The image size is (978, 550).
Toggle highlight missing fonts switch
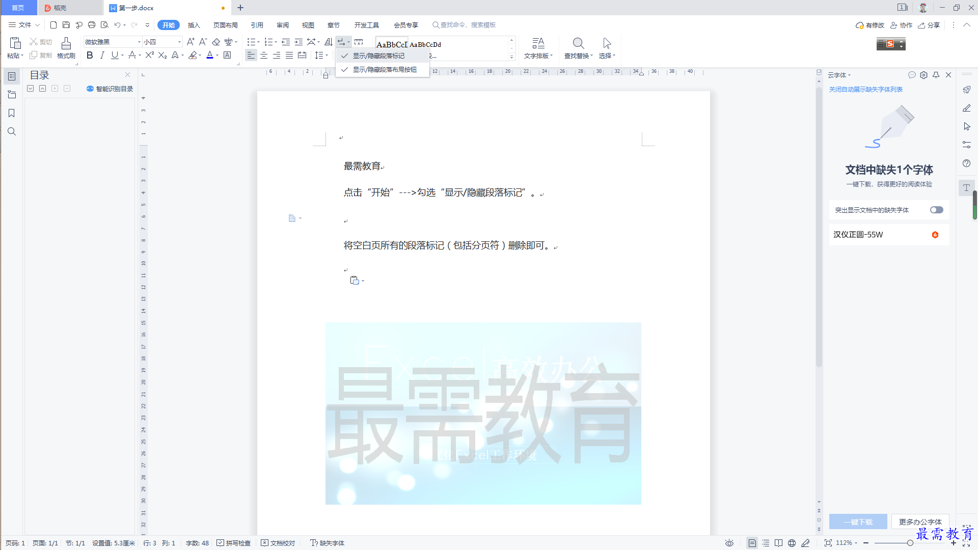pyautogui.click(x=936, y=210)
